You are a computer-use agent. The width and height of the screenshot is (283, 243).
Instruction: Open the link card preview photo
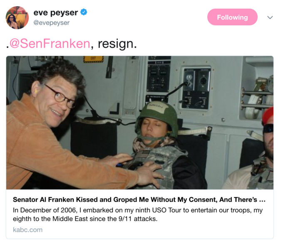[140, 123]
